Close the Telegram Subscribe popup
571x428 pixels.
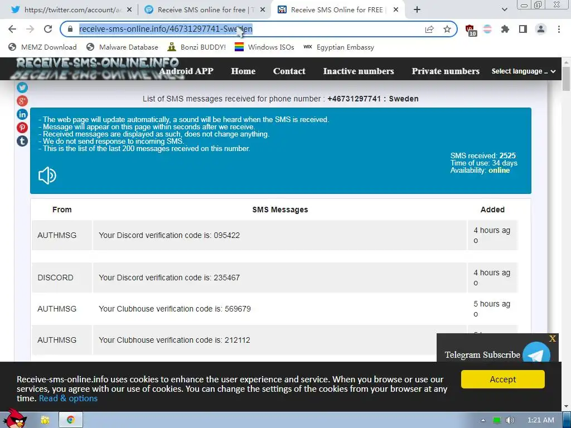553,338
